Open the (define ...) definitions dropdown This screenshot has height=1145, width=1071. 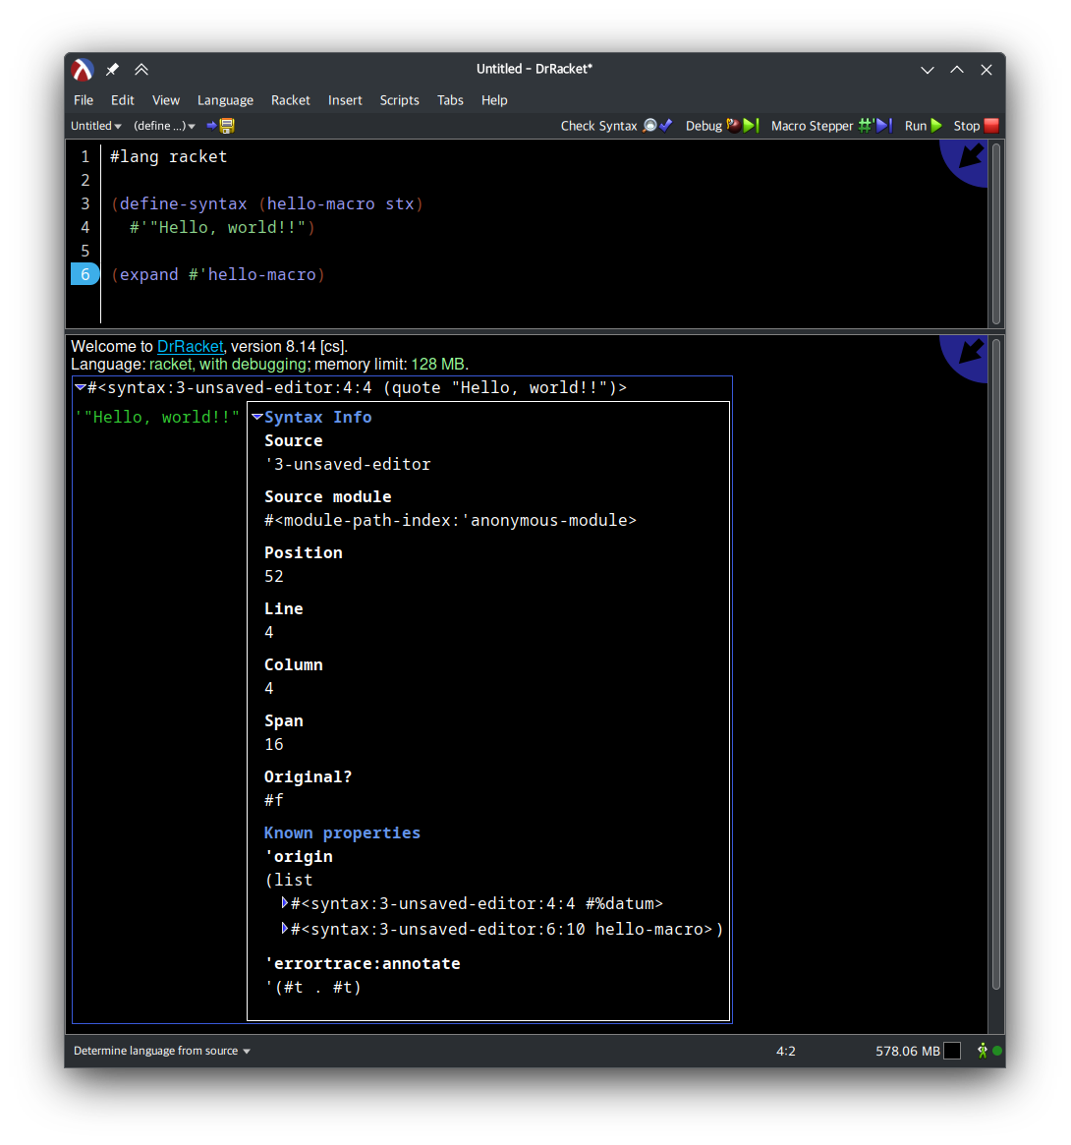tap(164, 126)
